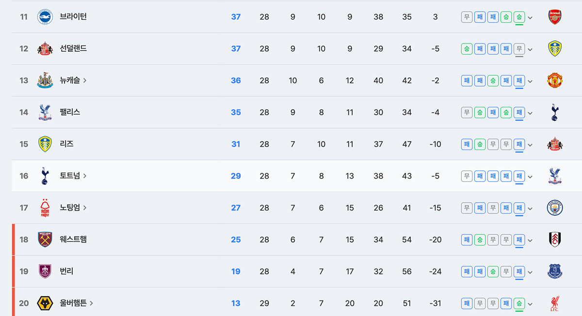
Task: Click the Brighton club crest
Action: (45, 17)
